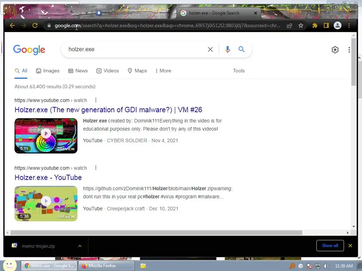The height and width of the screenshot is (271, 362).
Task: Switch to Chrome holzer.exe taskbar button
Action: pyautogui.click(x=49, y=266)
